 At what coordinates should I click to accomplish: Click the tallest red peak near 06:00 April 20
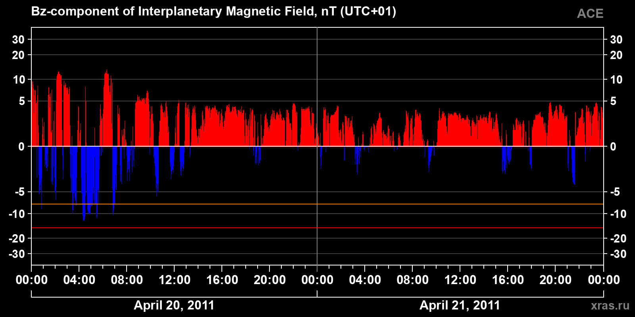pyautogui.click(x=106, y=107)
